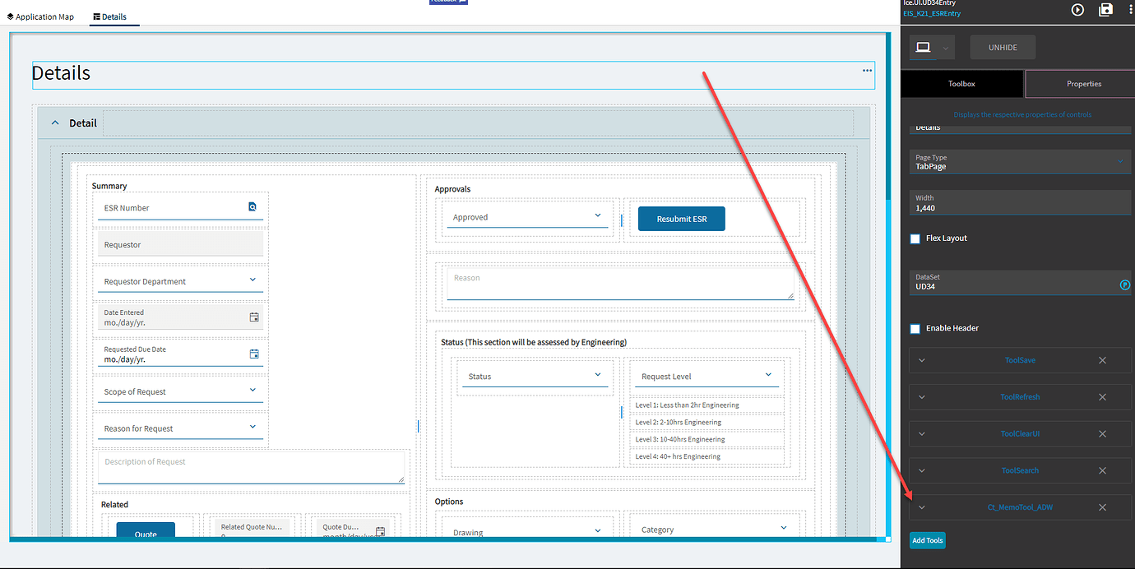Expand the ToolSave tool entry
This screenshot has height=569, width=1135.
coord(921,359)
